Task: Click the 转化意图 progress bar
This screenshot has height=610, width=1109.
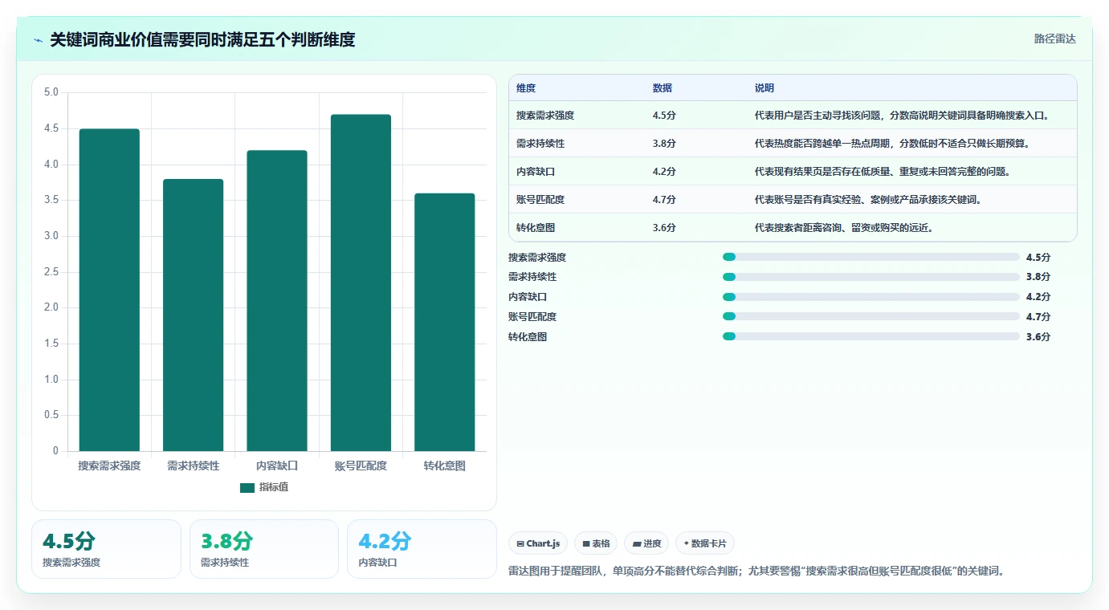Action: point(871,337)
